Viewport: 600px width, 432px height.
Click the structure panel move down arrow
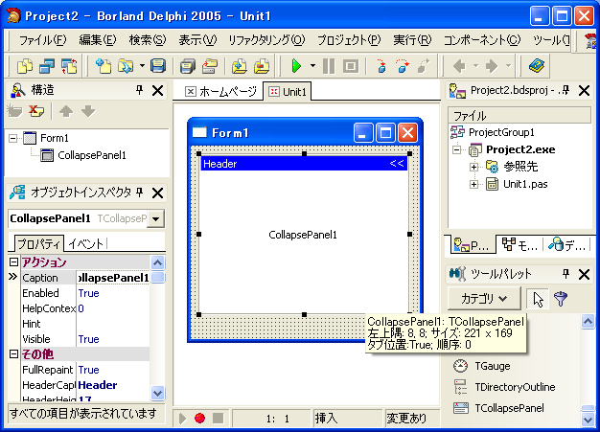88,111
